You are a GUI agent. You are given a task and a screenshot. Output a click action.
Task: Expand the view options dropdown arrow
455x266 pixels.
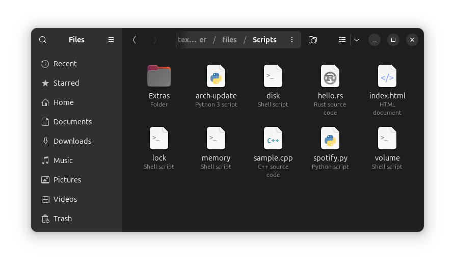click(x=357, y=40)
